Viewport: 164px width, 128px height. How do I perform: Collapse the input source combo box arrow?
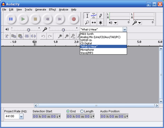click(125, 30)
